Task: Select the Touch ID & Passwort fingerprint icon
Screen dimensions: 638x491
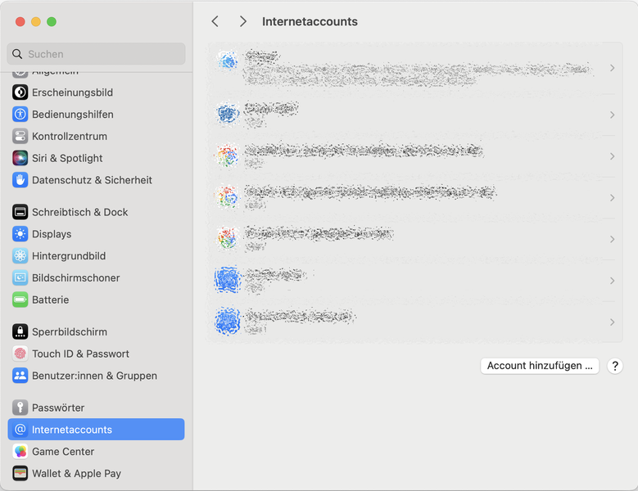Action: point(20,354)
